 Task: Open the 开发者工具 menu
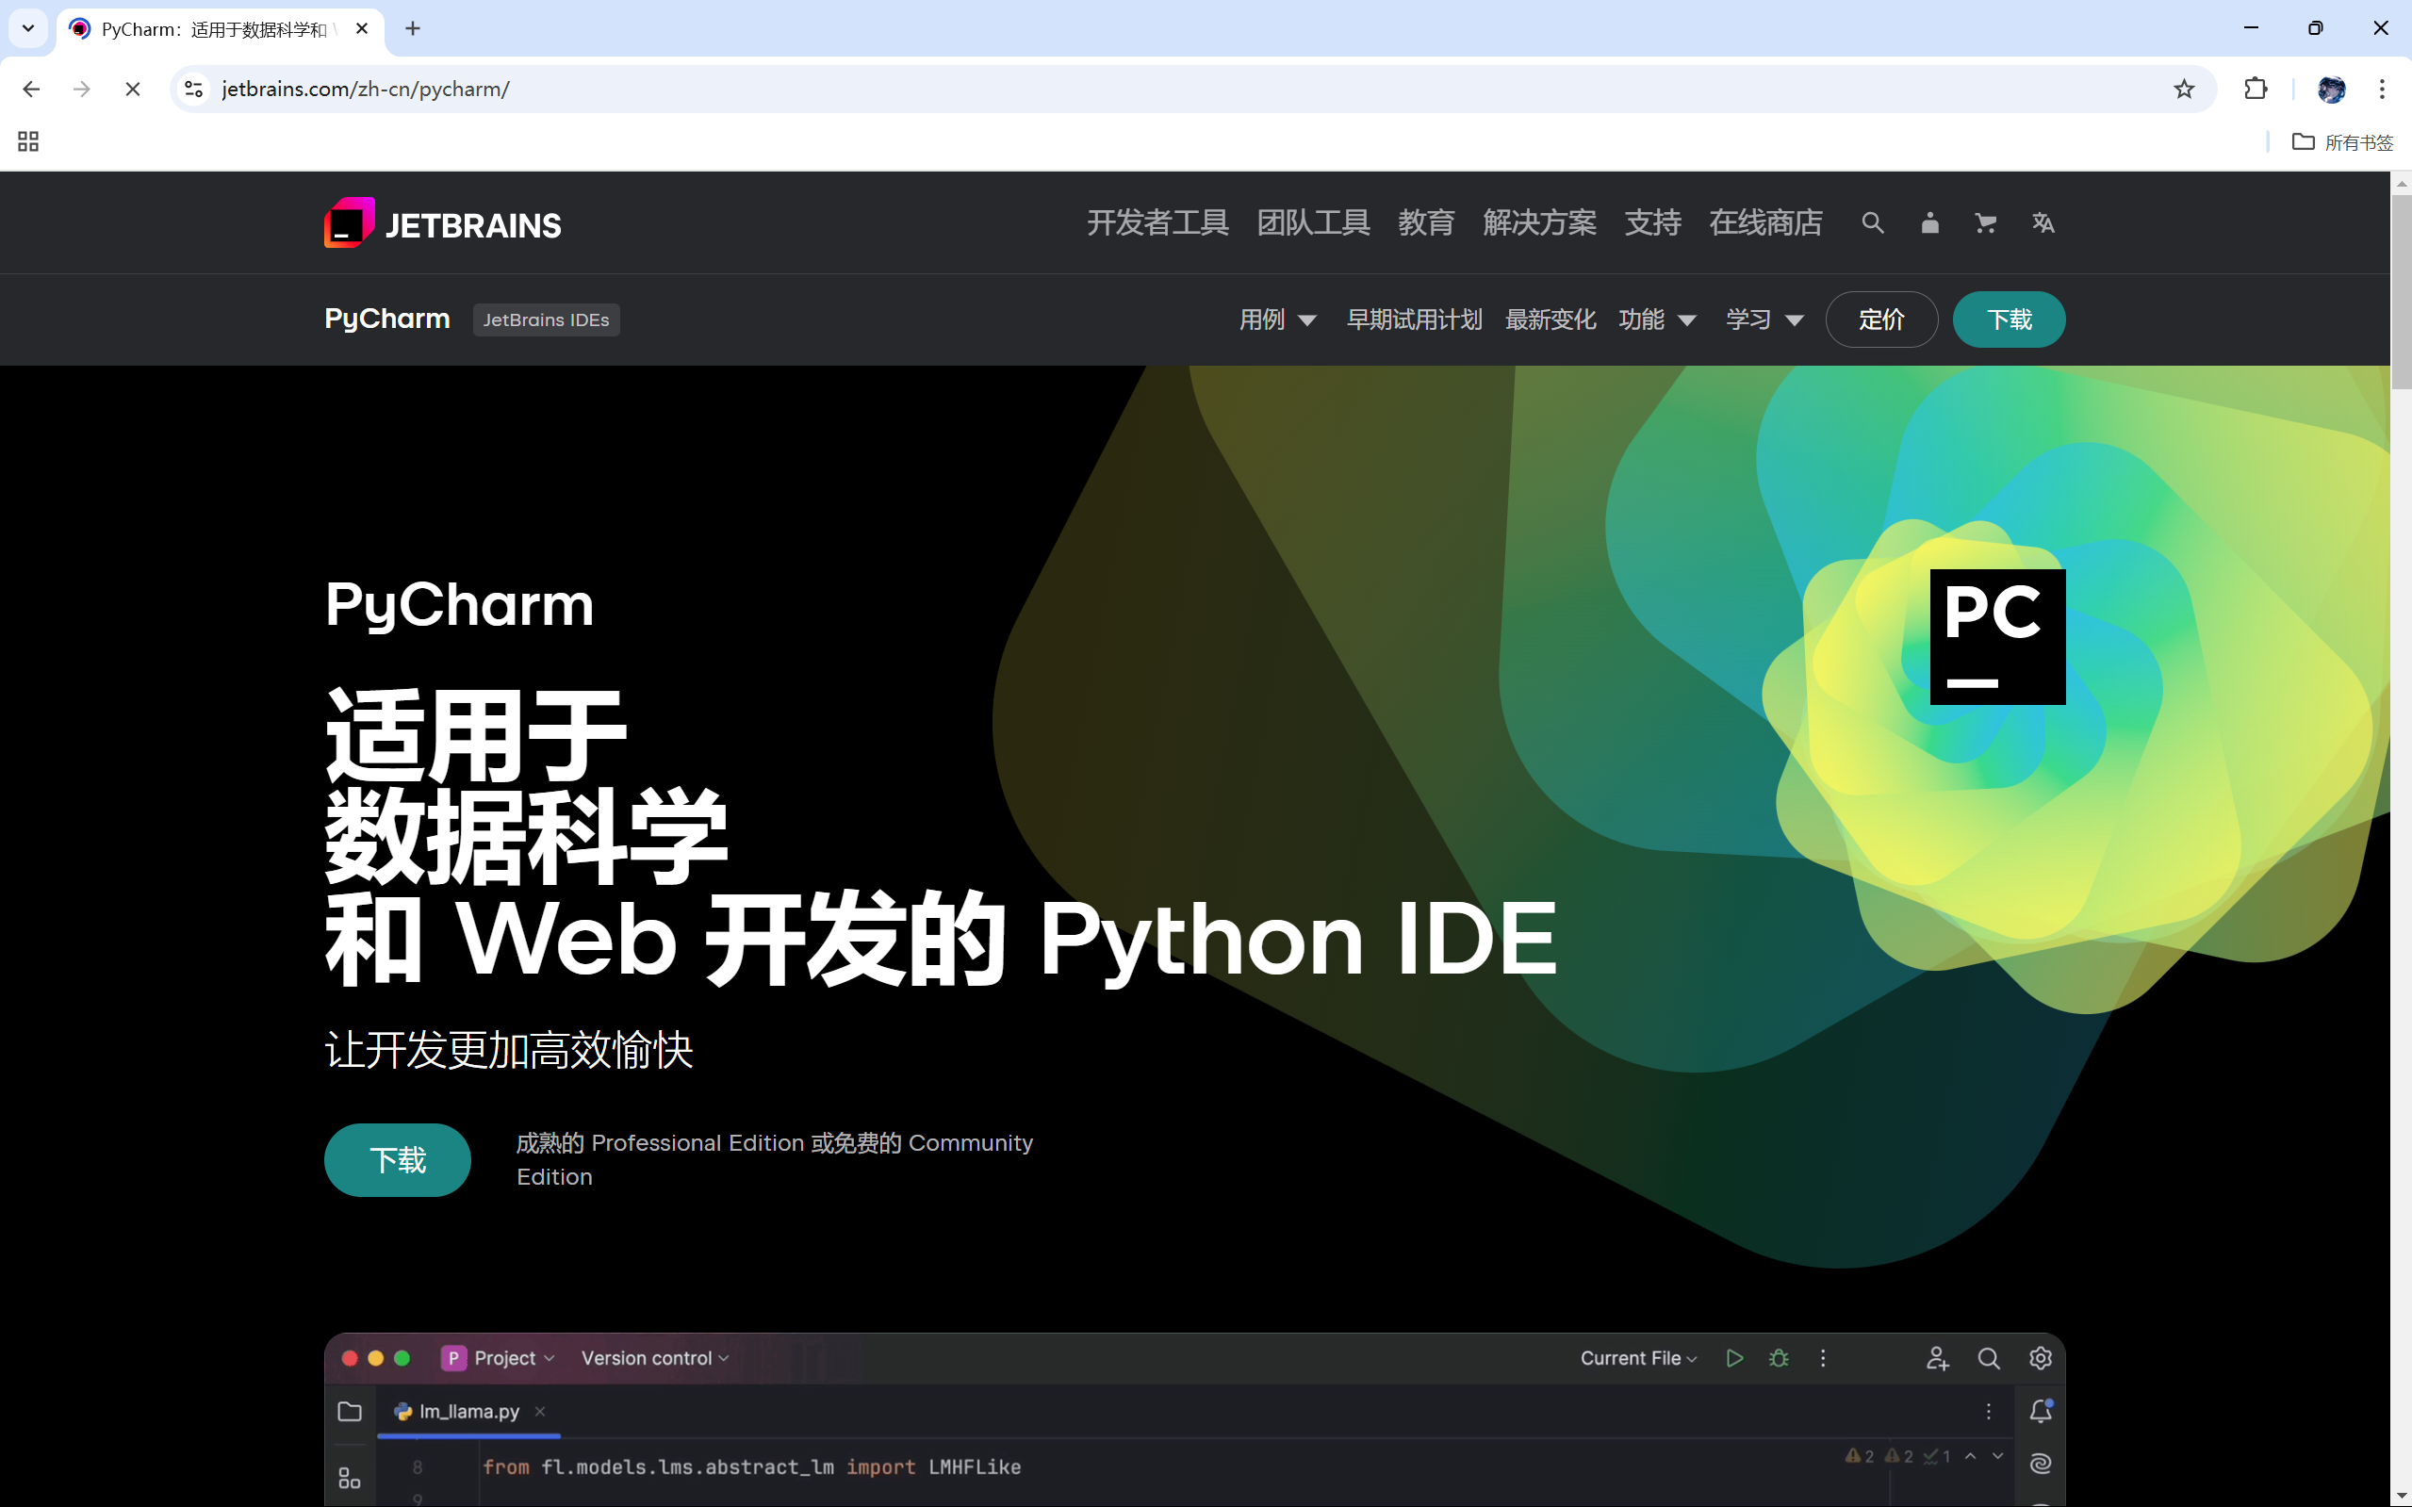pos(1157,222)
